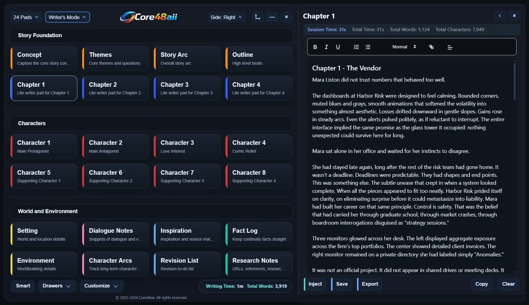Save the chapter with the Save button

pos(341,284)
